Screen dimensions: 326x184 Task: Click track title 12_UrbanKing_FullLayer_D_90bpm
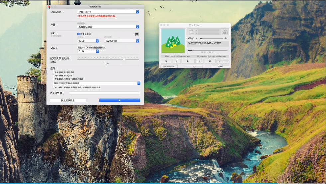[x=205, y=43]
